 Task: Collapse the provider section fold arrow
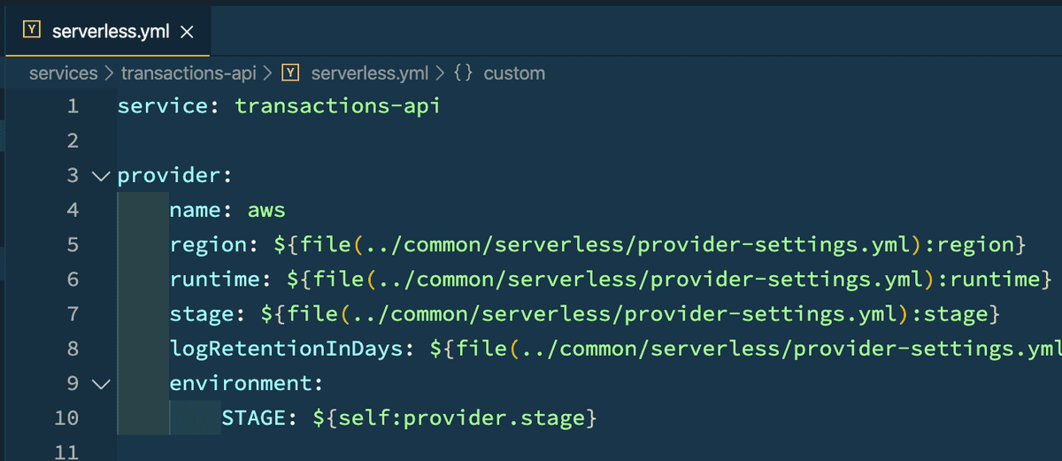pos(100,176)
